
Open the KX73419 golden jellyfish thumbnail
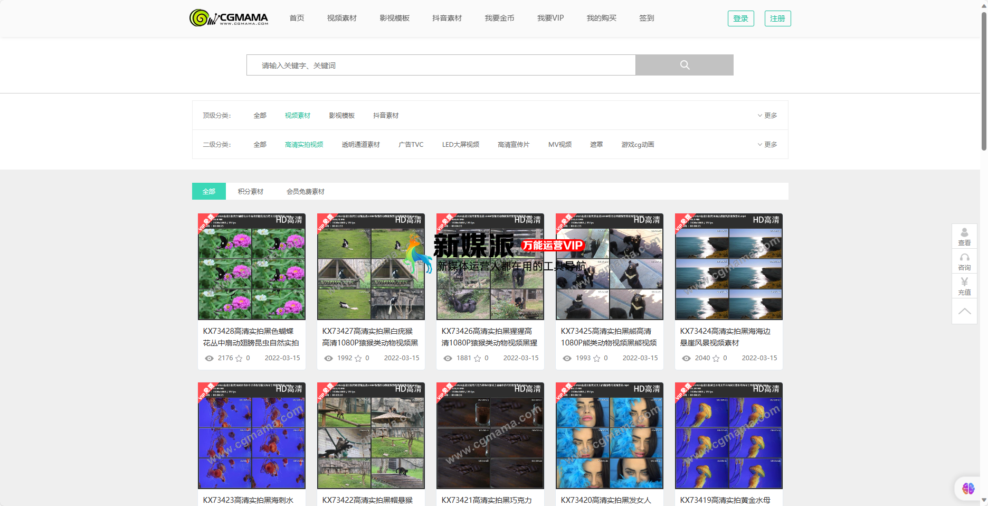point(729,436)
